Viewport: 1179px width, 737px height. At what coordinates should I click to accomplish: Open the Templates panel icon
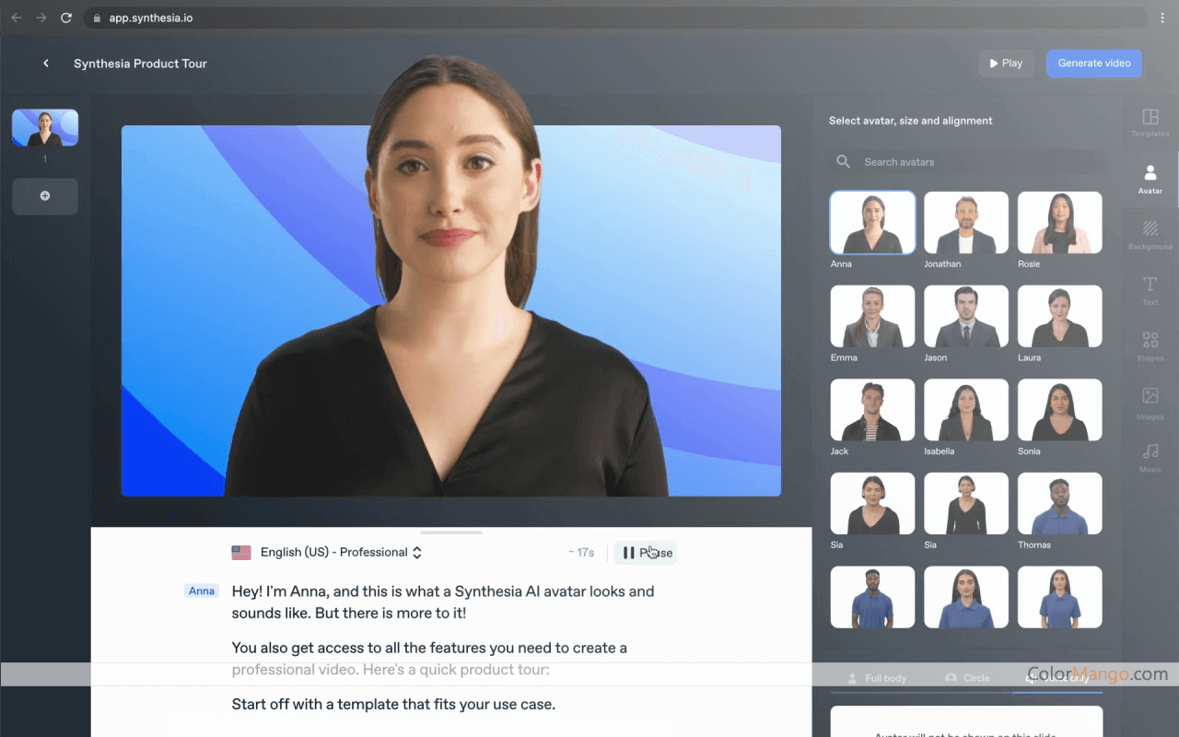[x=1150, y=119]
